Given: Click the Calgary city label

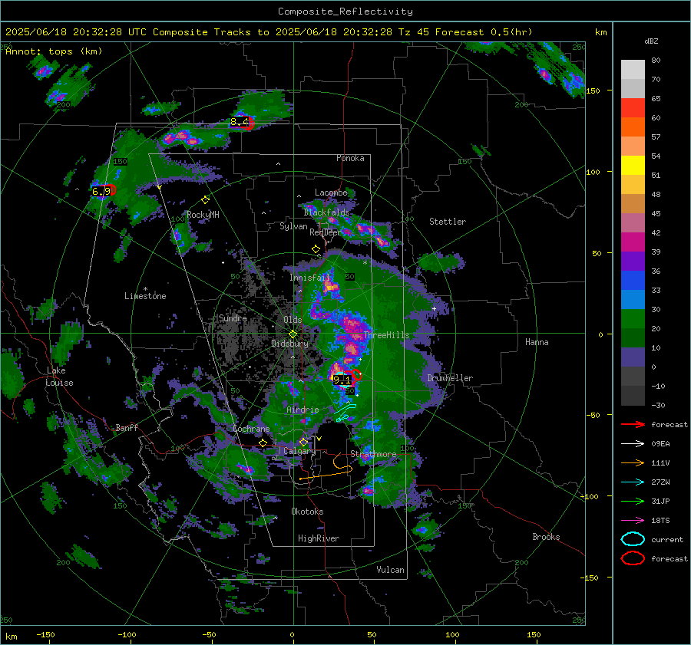Looking at the screenshot, I should 299,451.
